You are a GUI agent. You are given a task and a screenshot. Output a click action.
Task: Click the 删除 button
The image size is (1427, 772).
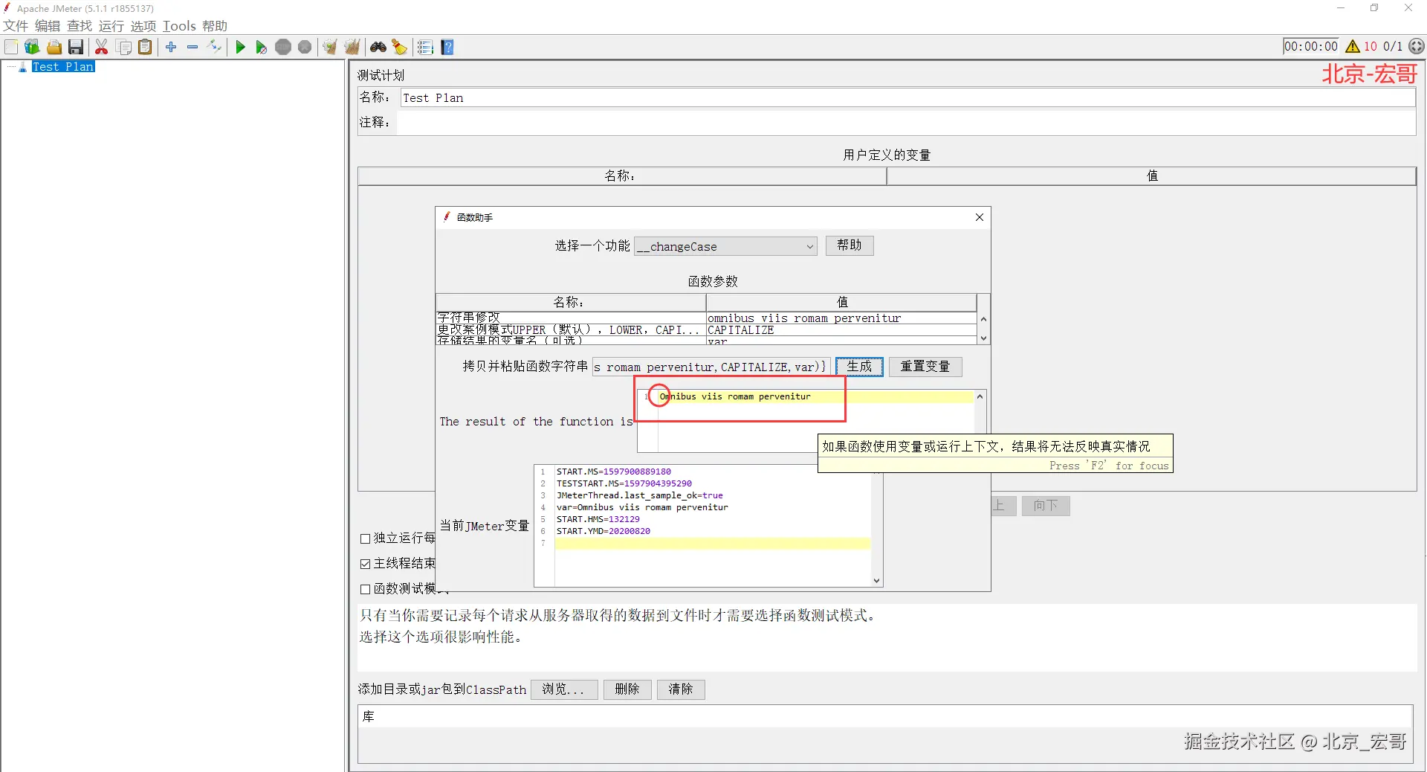pyautogui.click(x=627, y=689)
